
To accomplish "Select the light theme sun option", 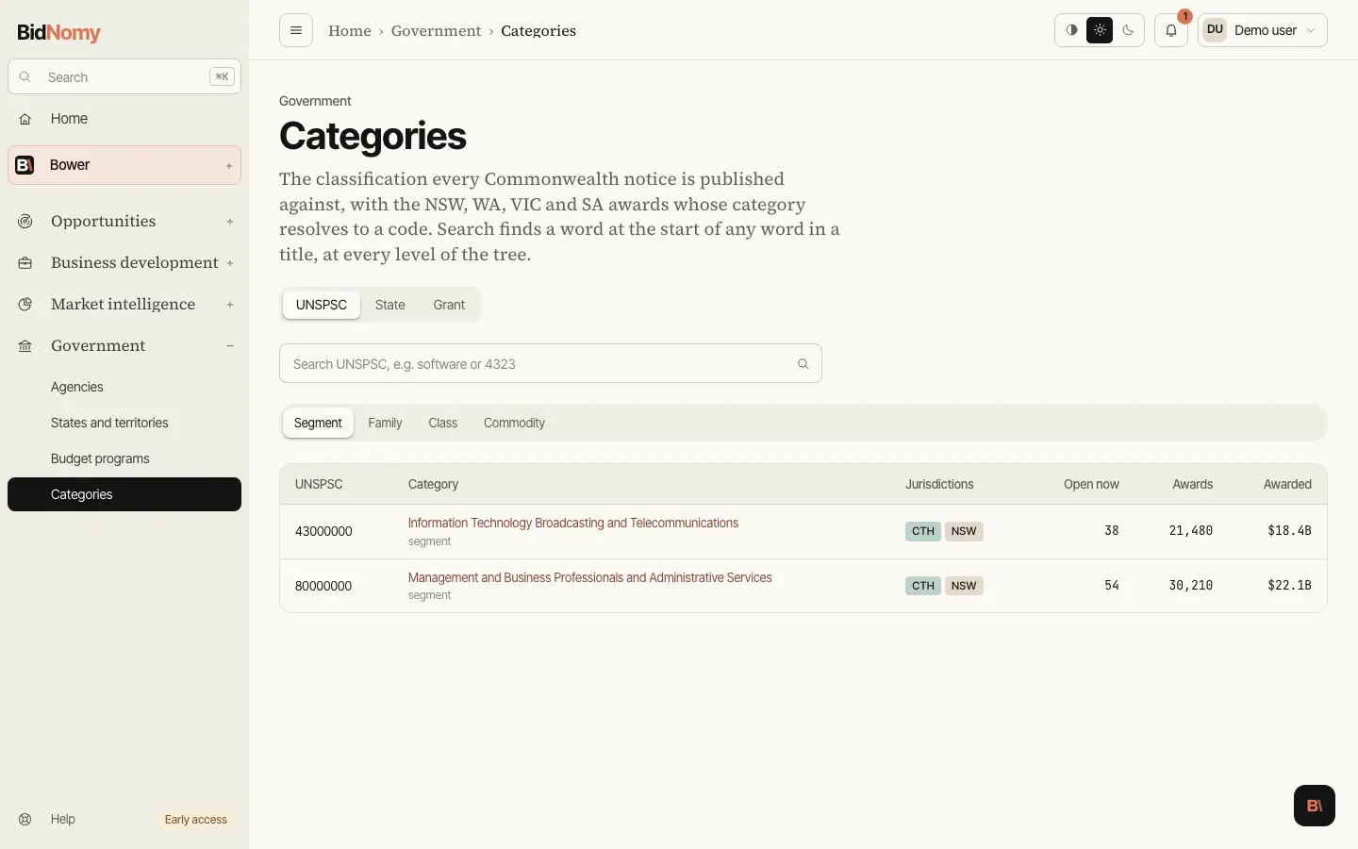I will click(x=1100, y=30).
